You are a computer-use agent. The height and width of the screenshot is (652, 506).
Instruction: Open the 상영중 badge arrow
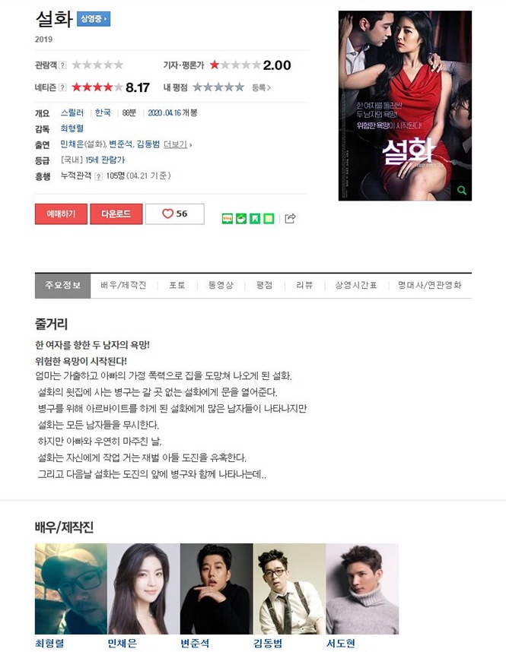[94, 19]
